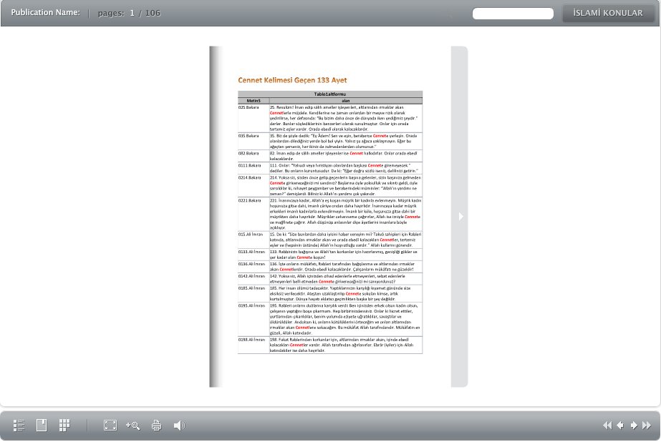This screenshot has height=442, width=661.
Task: Click the Tablo1altformu table header
Action: [x=330, y=94]
